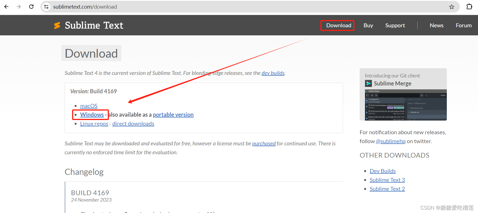Visit the @sublimehq twitter link
This screenshot has height=213, width=478.
(x=391, y=141)
